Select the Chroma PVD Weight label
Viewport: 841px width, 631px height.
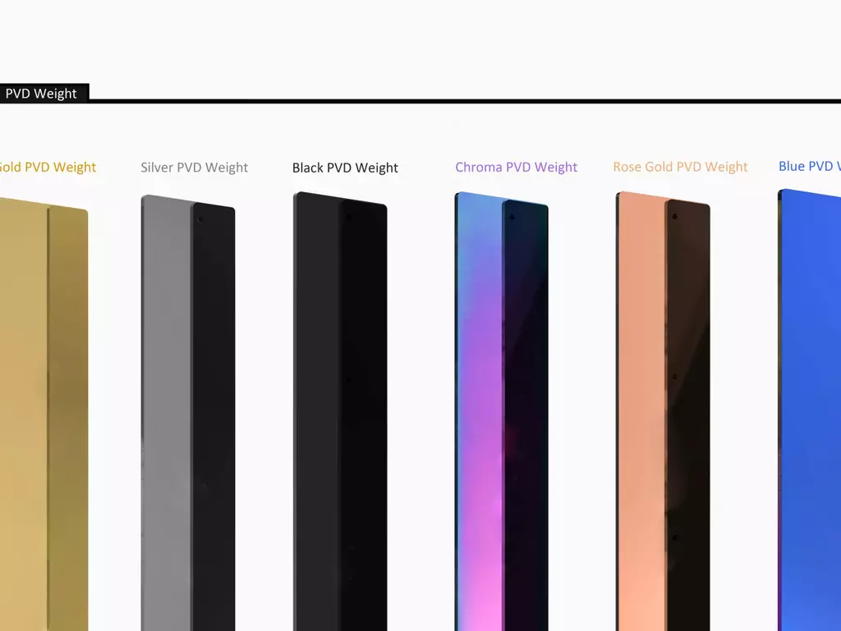coord(516,167)
